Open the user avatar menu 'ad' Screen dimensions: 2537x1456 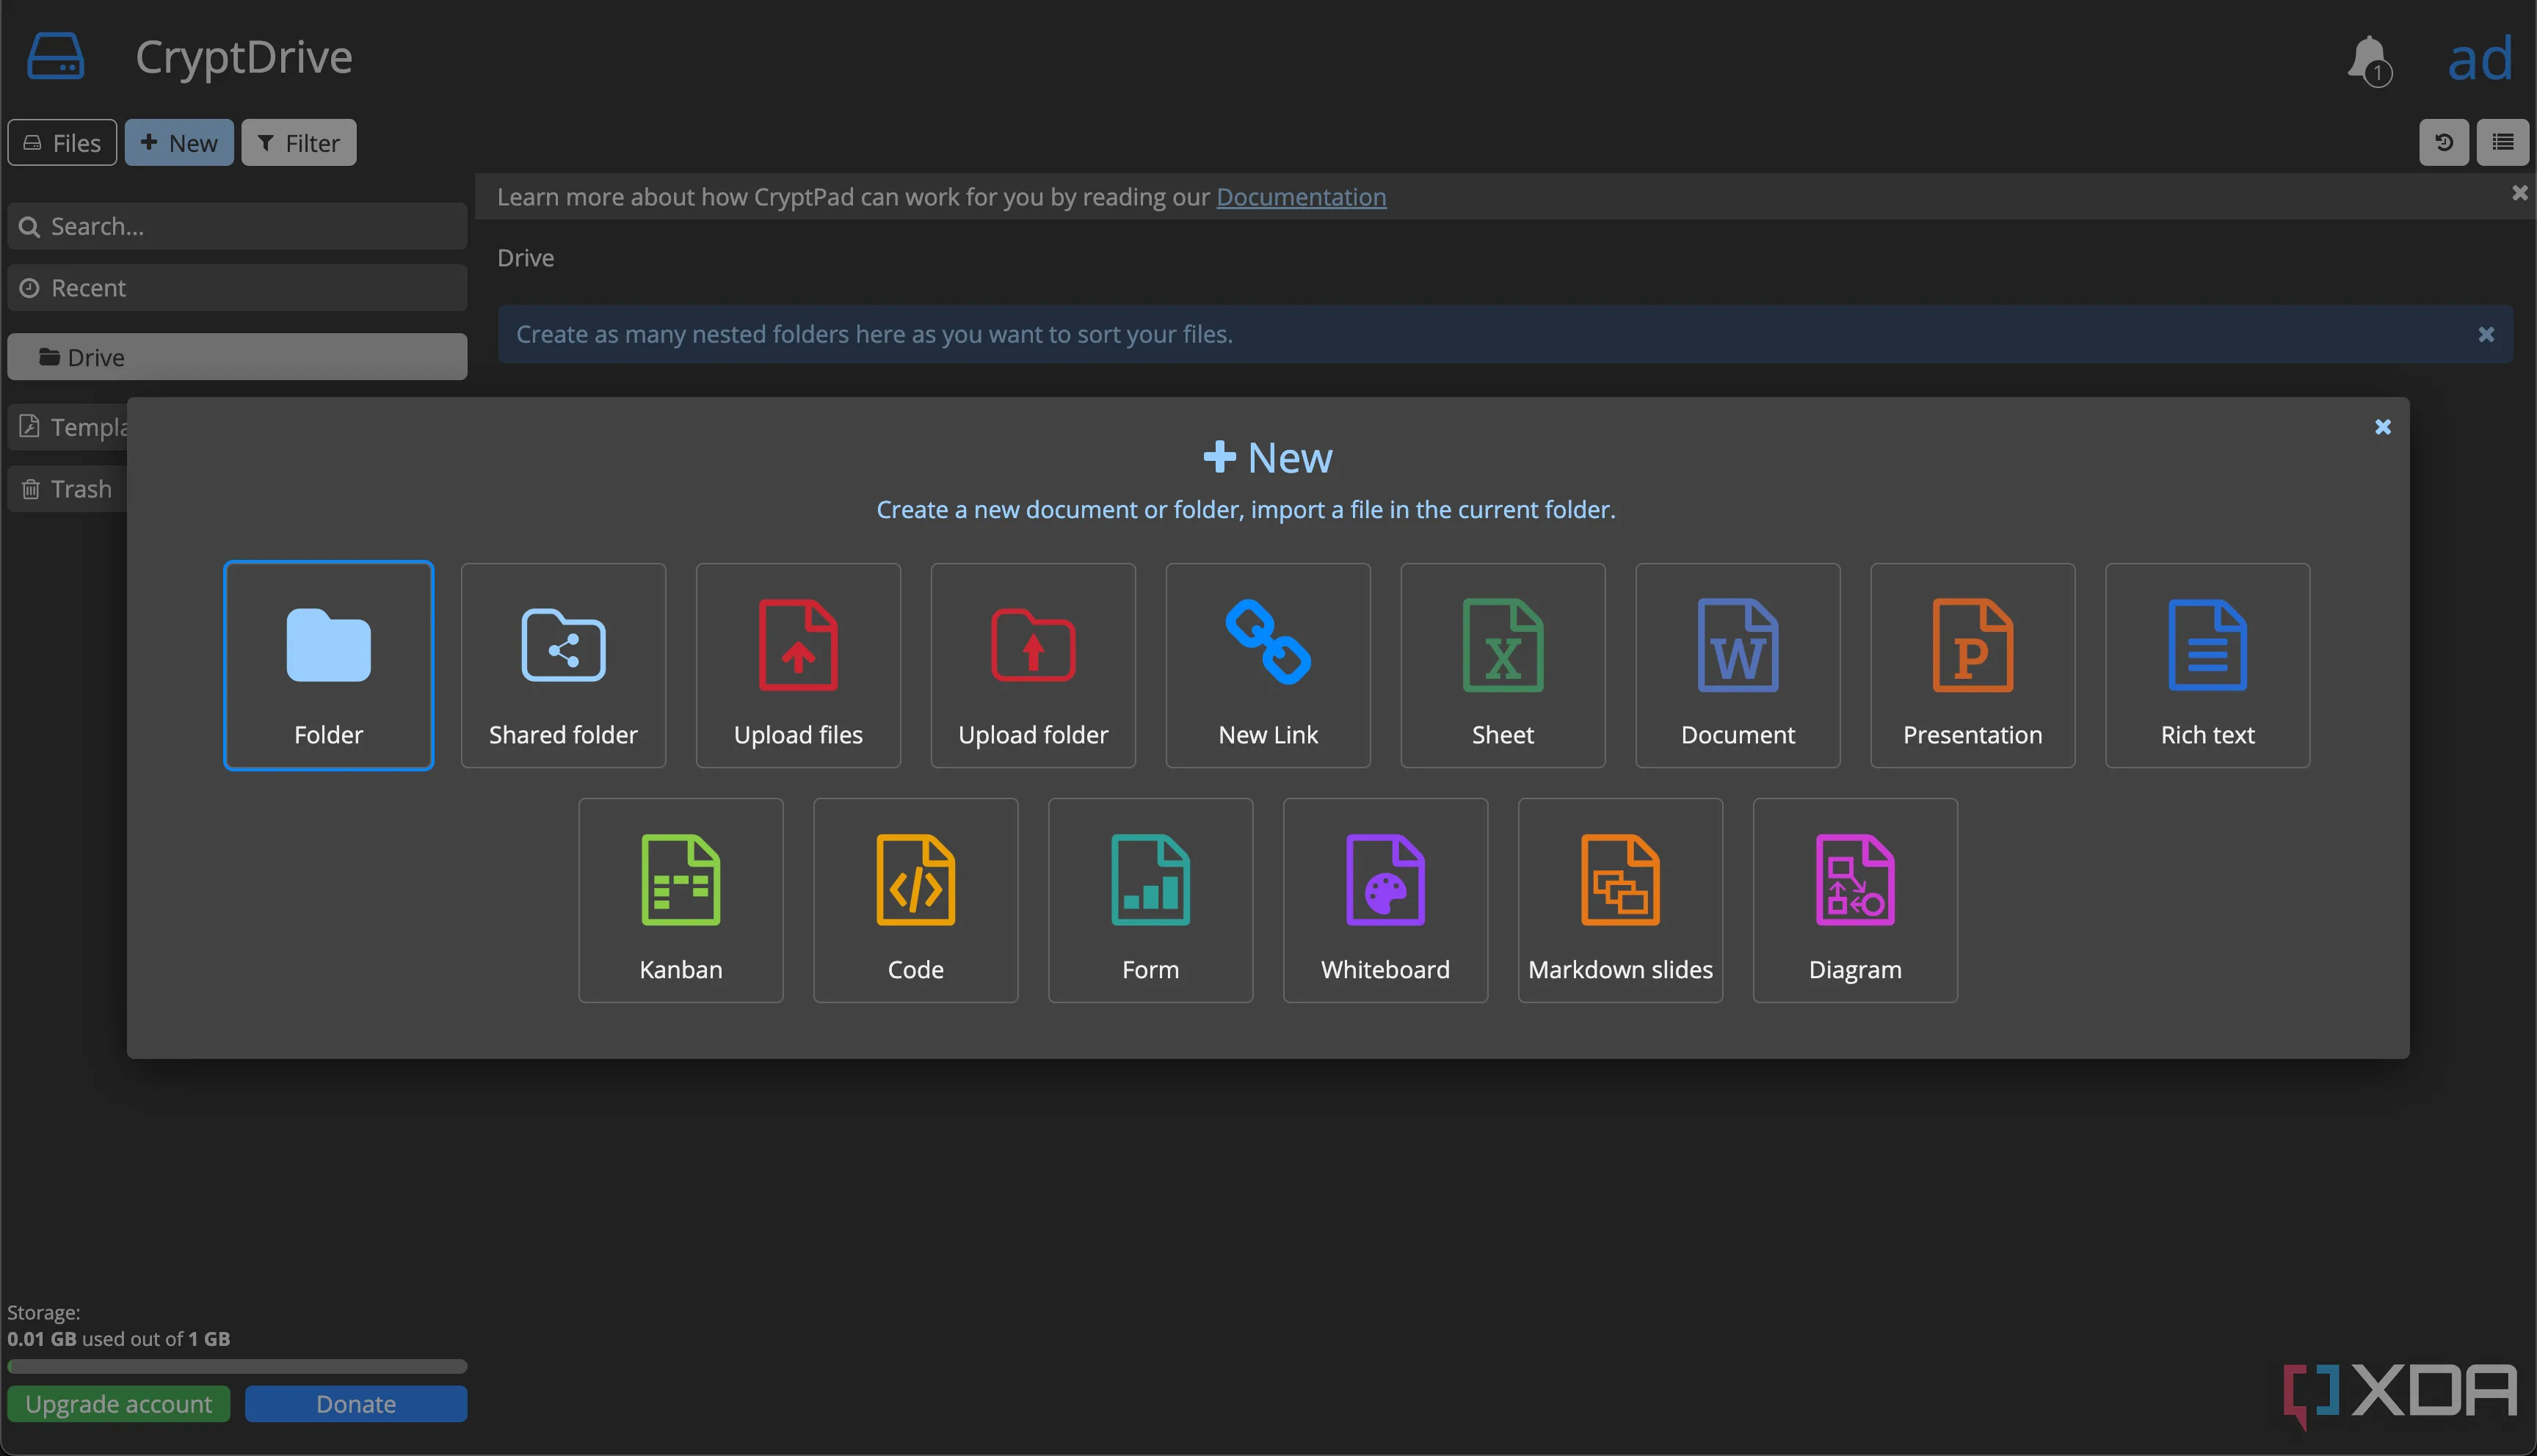click(x=2480, y=59)
